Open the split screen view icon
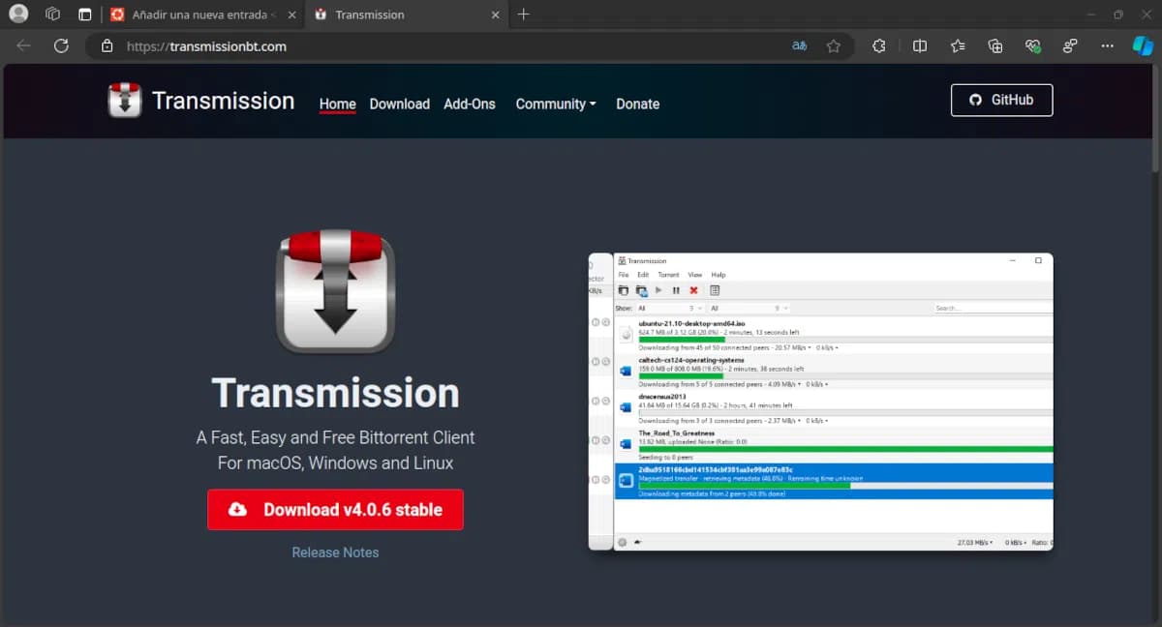This screenshot has width=1162, height=627. [x=920, y=45]
